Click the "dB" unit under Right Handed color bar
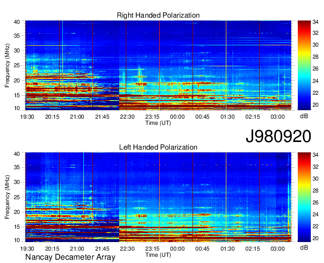Viewport: 324px width, 263px height. click(304, 116)
